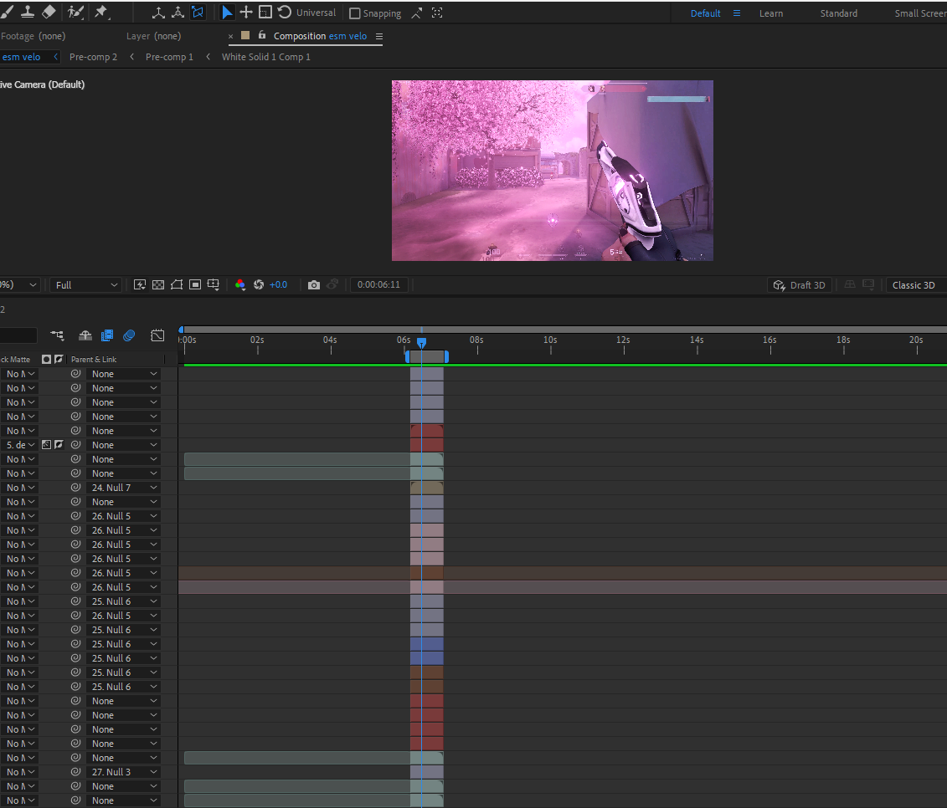
Task: Click the +0.0 exposure value
Action: (279, 285)
